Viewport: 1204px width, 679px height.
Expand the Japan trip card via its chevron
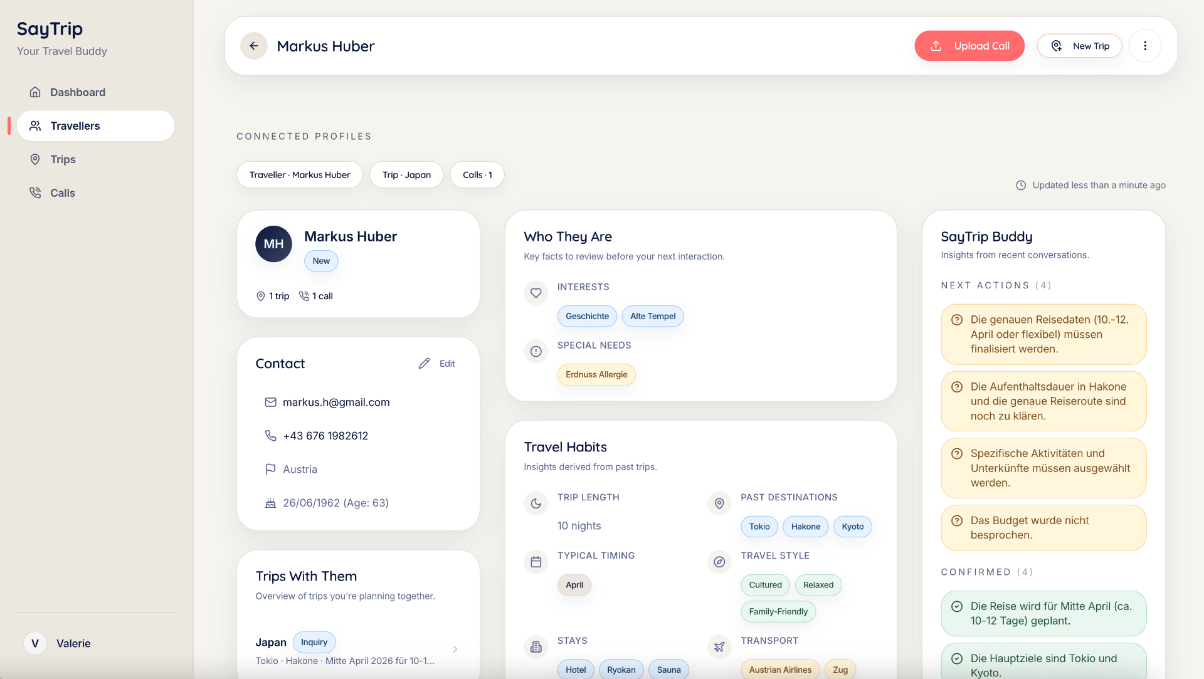[455, 649]
